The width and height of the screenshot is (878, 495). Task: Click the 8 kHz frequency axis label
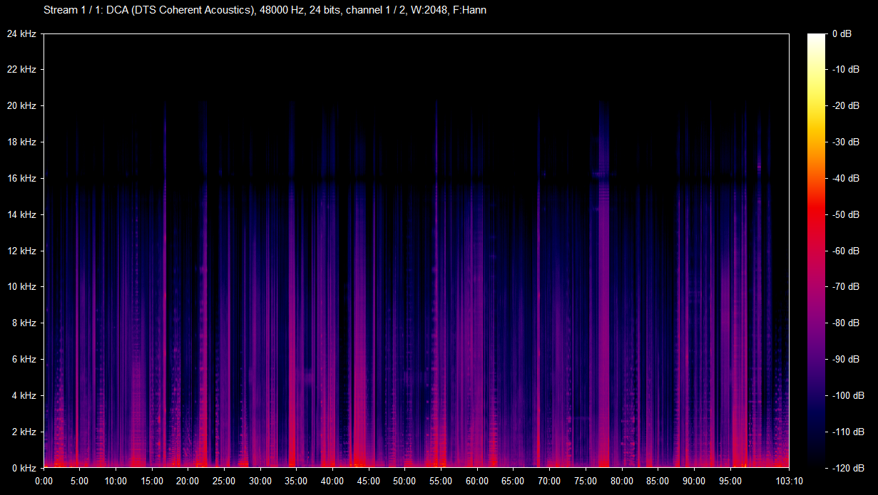[x=24, y=323]
